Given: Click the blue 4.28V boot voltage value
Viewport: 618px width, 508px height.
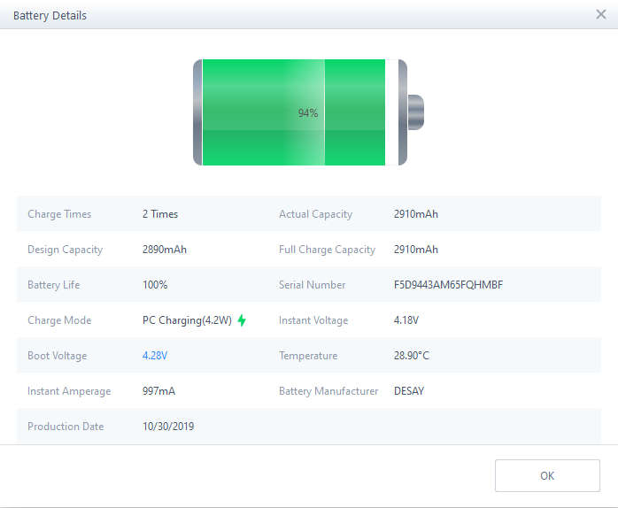Looking at the screenshot, I should click(x=155, y=356).
